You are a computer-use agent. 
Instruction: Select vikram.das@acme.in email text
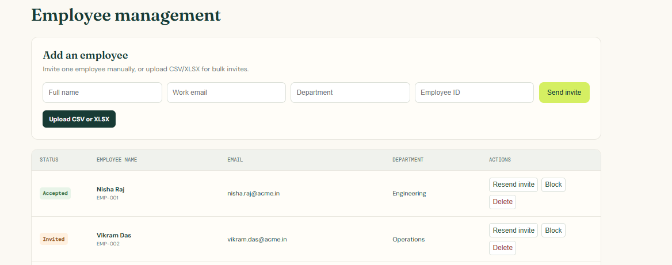257,239
